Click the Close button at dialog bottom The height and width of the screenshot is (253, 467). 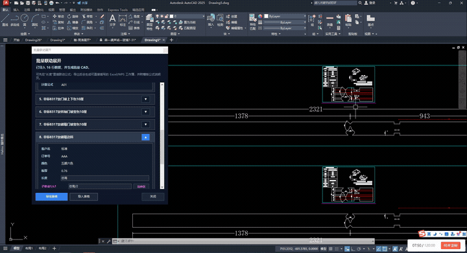pos(153,197)
